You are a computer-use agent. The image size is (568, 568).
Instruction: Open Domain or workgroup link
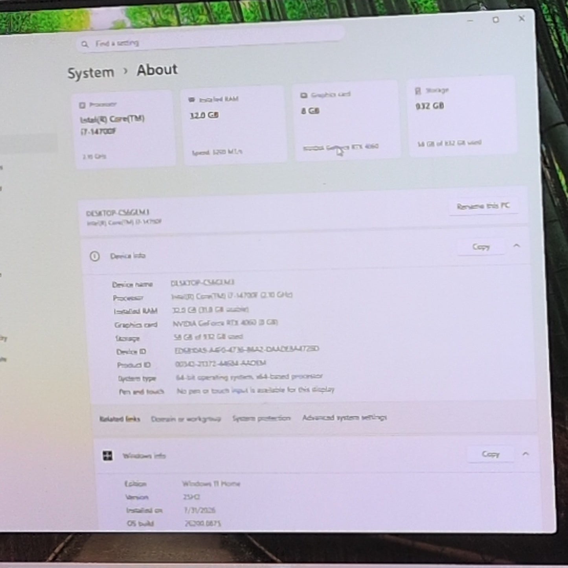tap(186, 419)
